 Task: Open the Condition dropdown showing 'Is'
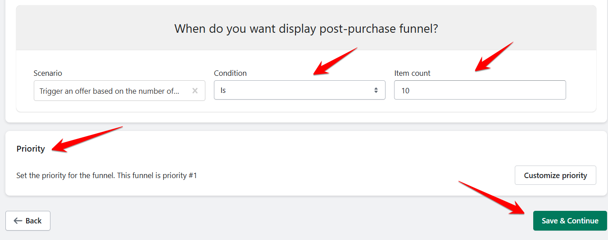299,90
